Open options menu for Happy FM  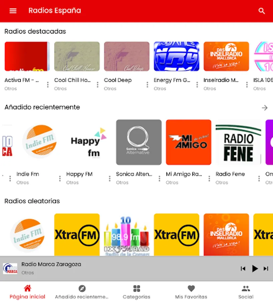pyautogui.click(x=110, y=179)
